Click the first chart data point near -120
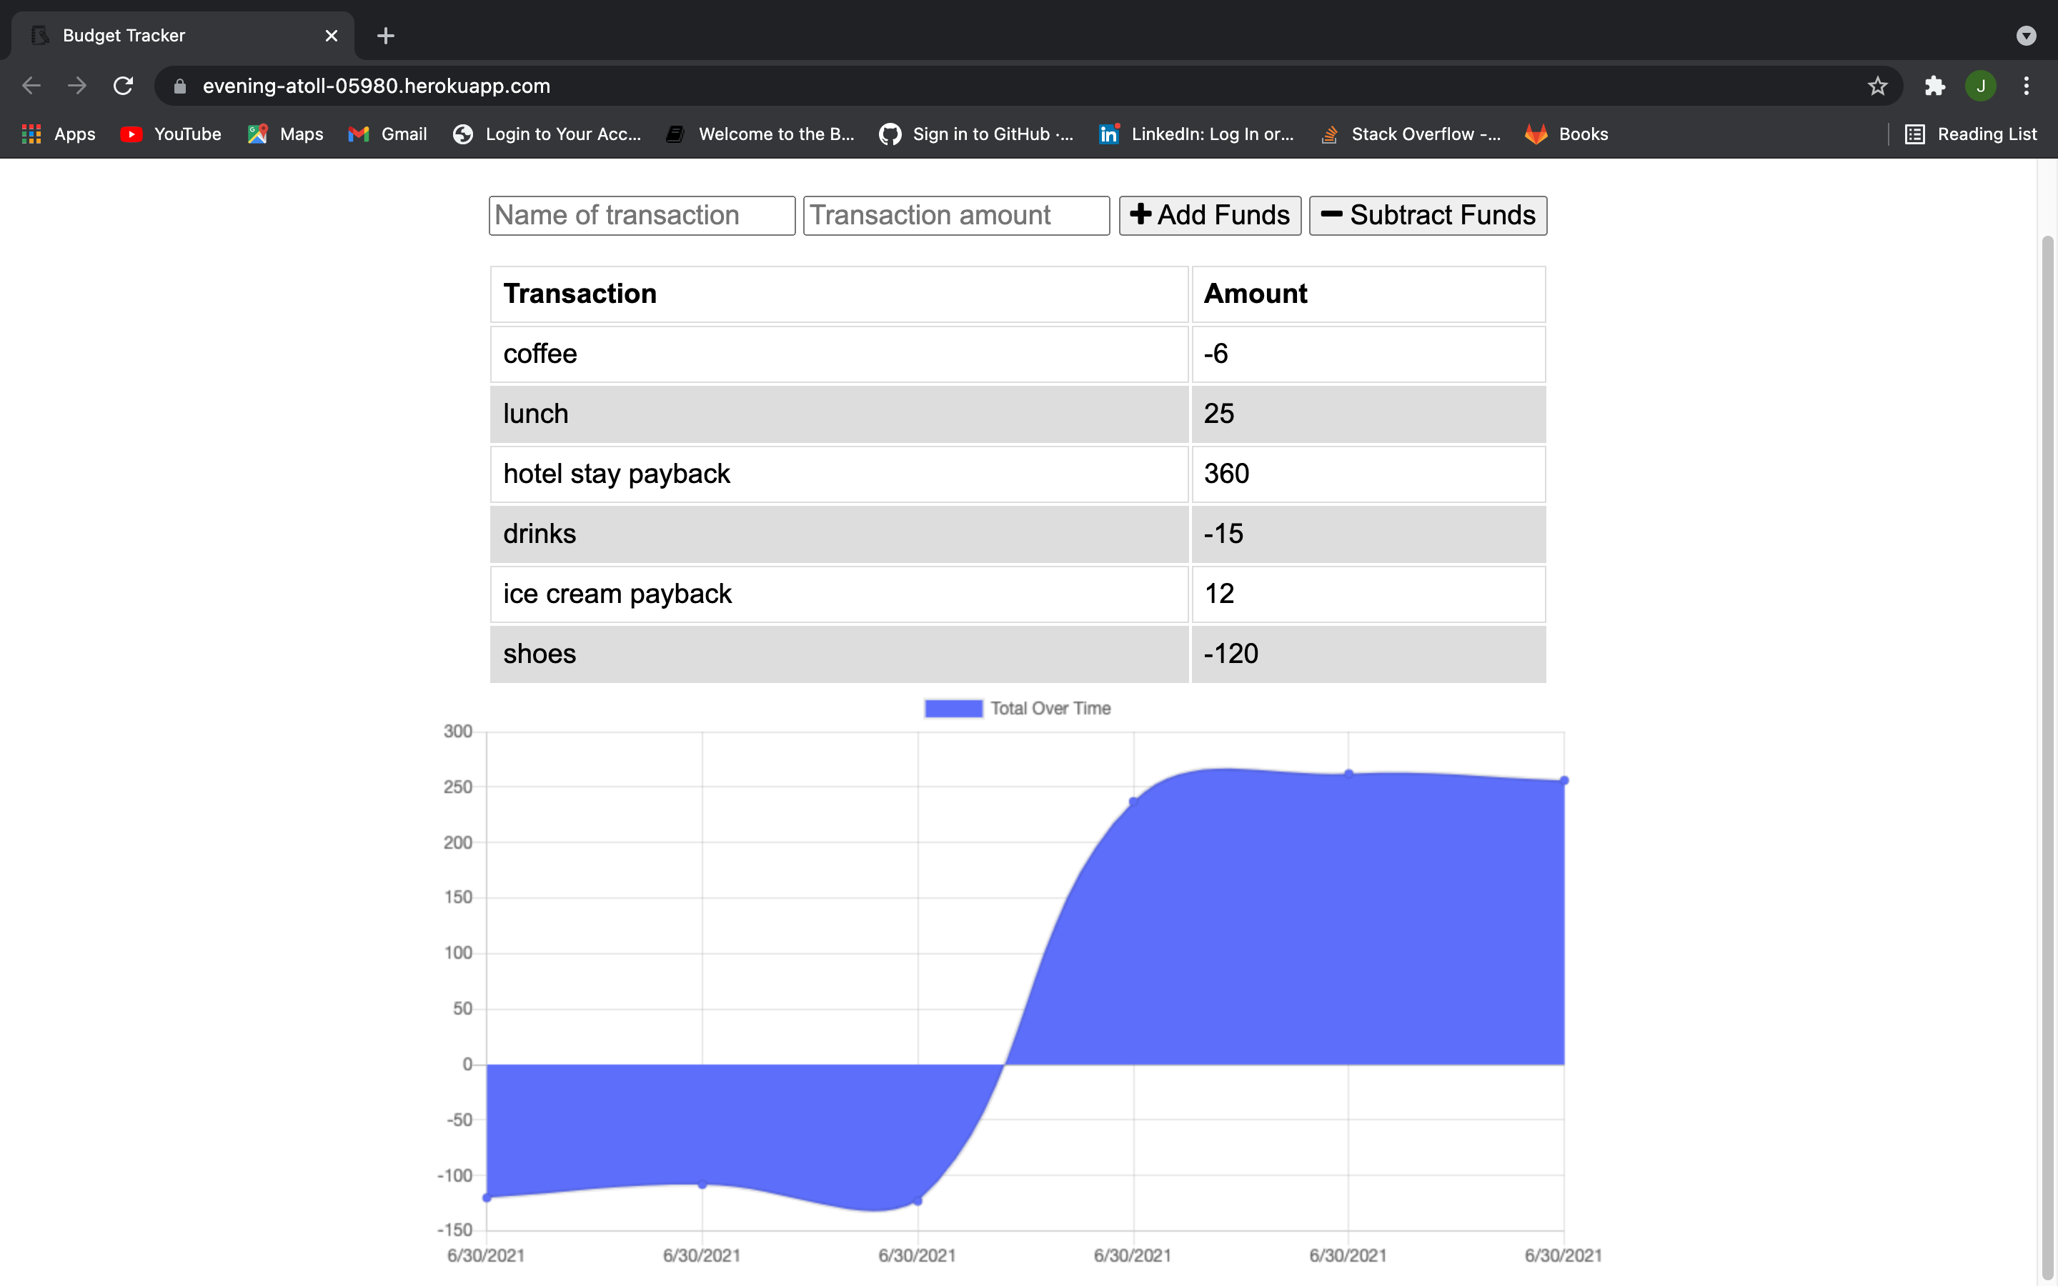 click(487, 1197)
